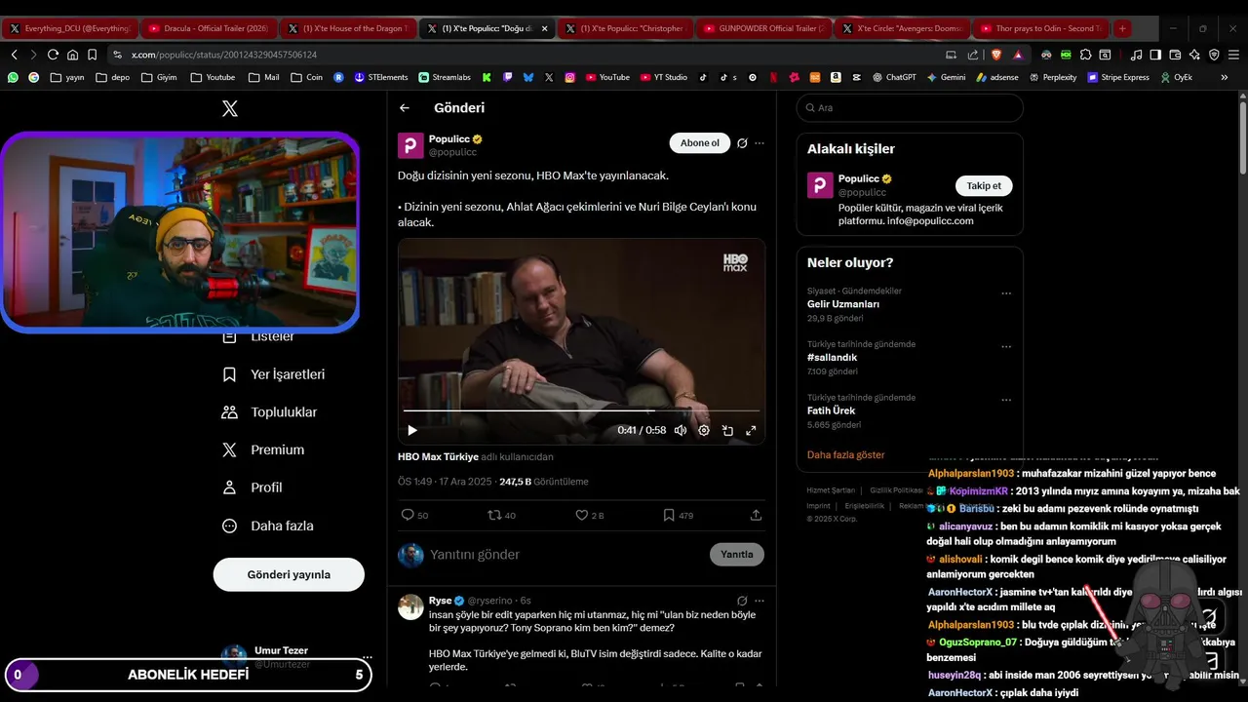The width and height of the screenshot is (1248, 702).
Task: Open Premium in the sidebar
Action: tap(263, 449)
